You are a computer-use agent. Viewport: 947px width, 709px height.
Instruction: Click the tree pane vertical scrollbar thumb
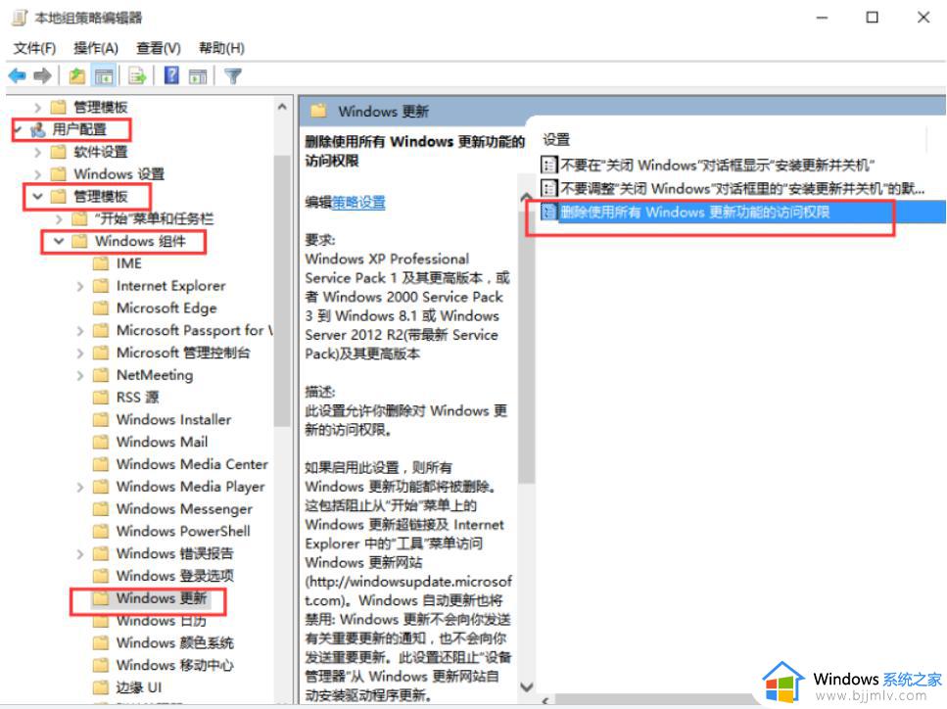pos(282,291)
